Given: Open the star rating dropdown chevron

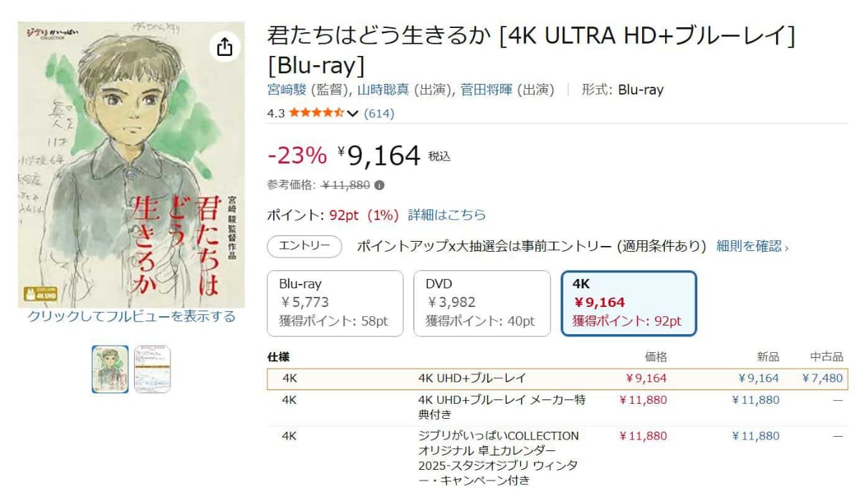Looking at the screenshot, I should click(352, 113).
